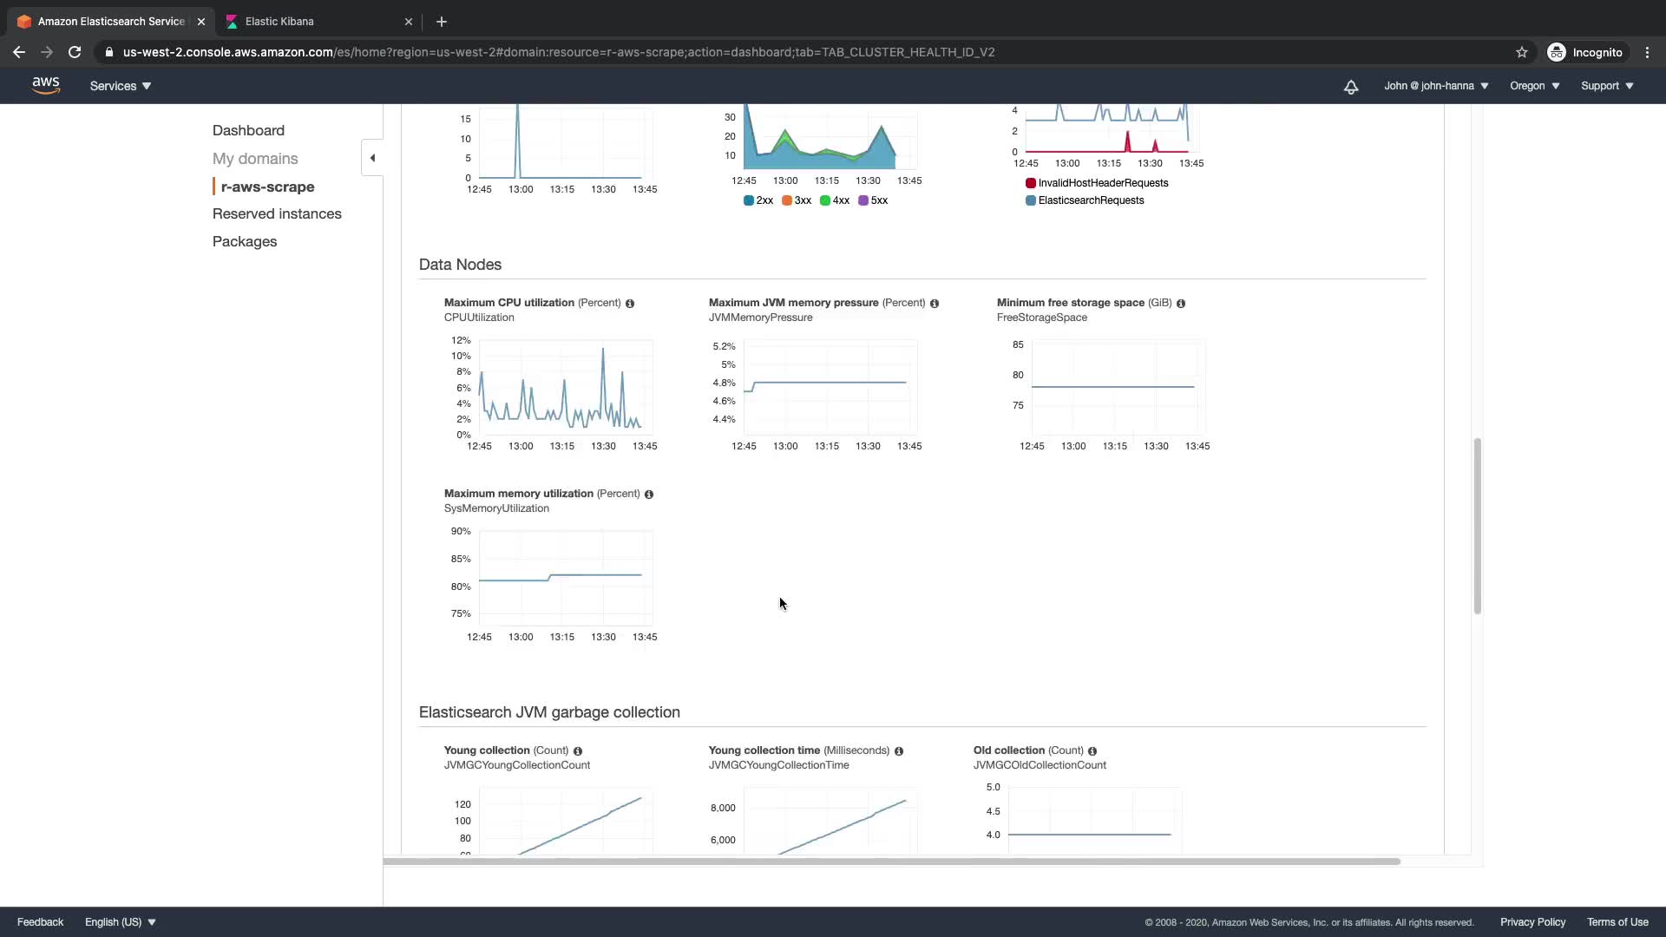Toggle the InvalidHostHeaderRequests legend series
Screen dimensions: 1666x937
point(1097,183)
